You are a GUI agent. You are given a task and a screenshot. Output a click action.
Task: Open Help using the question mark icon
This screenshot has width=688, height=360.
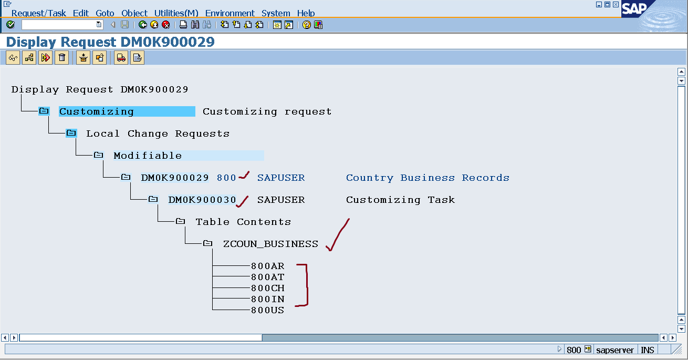pyautogui.click(x=306, y=24)
